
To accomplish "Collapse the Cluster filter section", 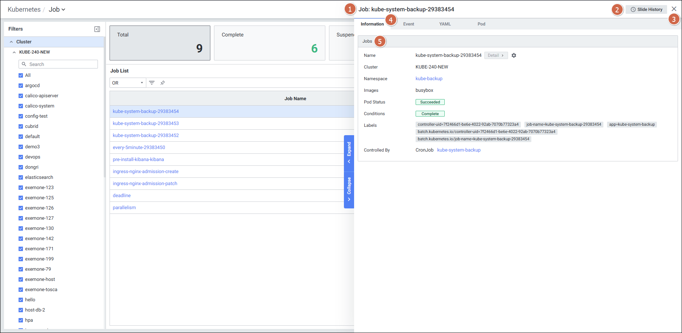I will 11,42.
